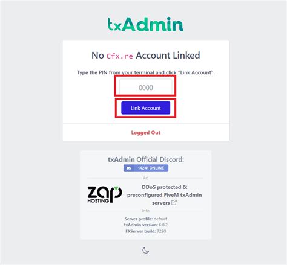Click the Discord logo in the online badge
The width and height of the screenshot is (287, 265).
129,168
